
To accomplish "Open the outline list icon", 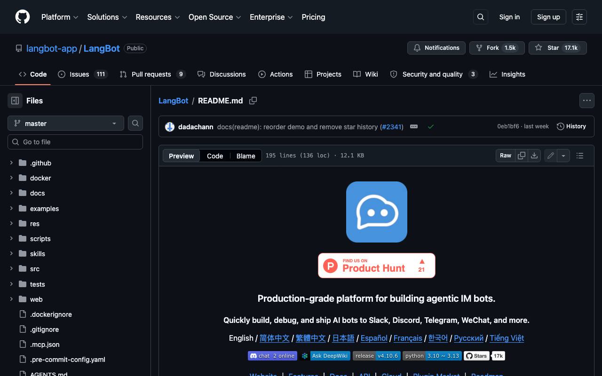I will click(580, 156).
